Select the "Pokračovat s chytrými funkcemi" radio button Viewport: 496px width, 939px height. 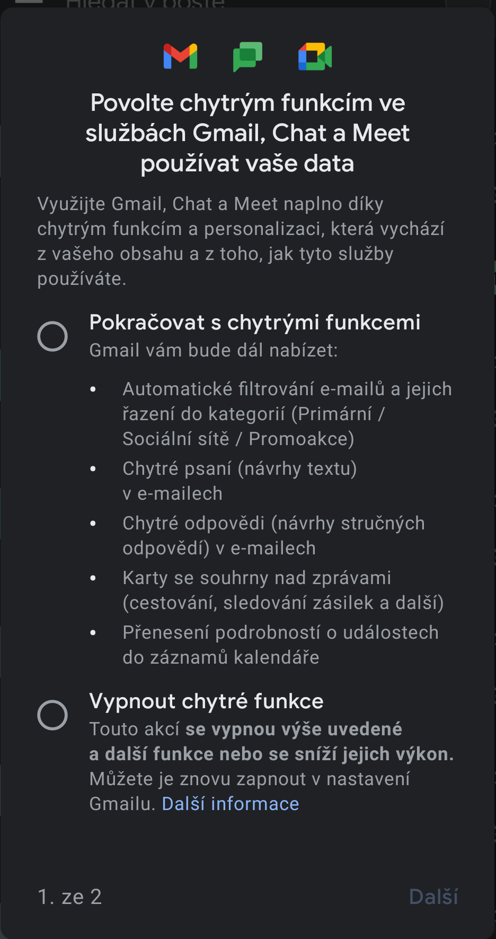pyautogui.click(x=52, y=336)
